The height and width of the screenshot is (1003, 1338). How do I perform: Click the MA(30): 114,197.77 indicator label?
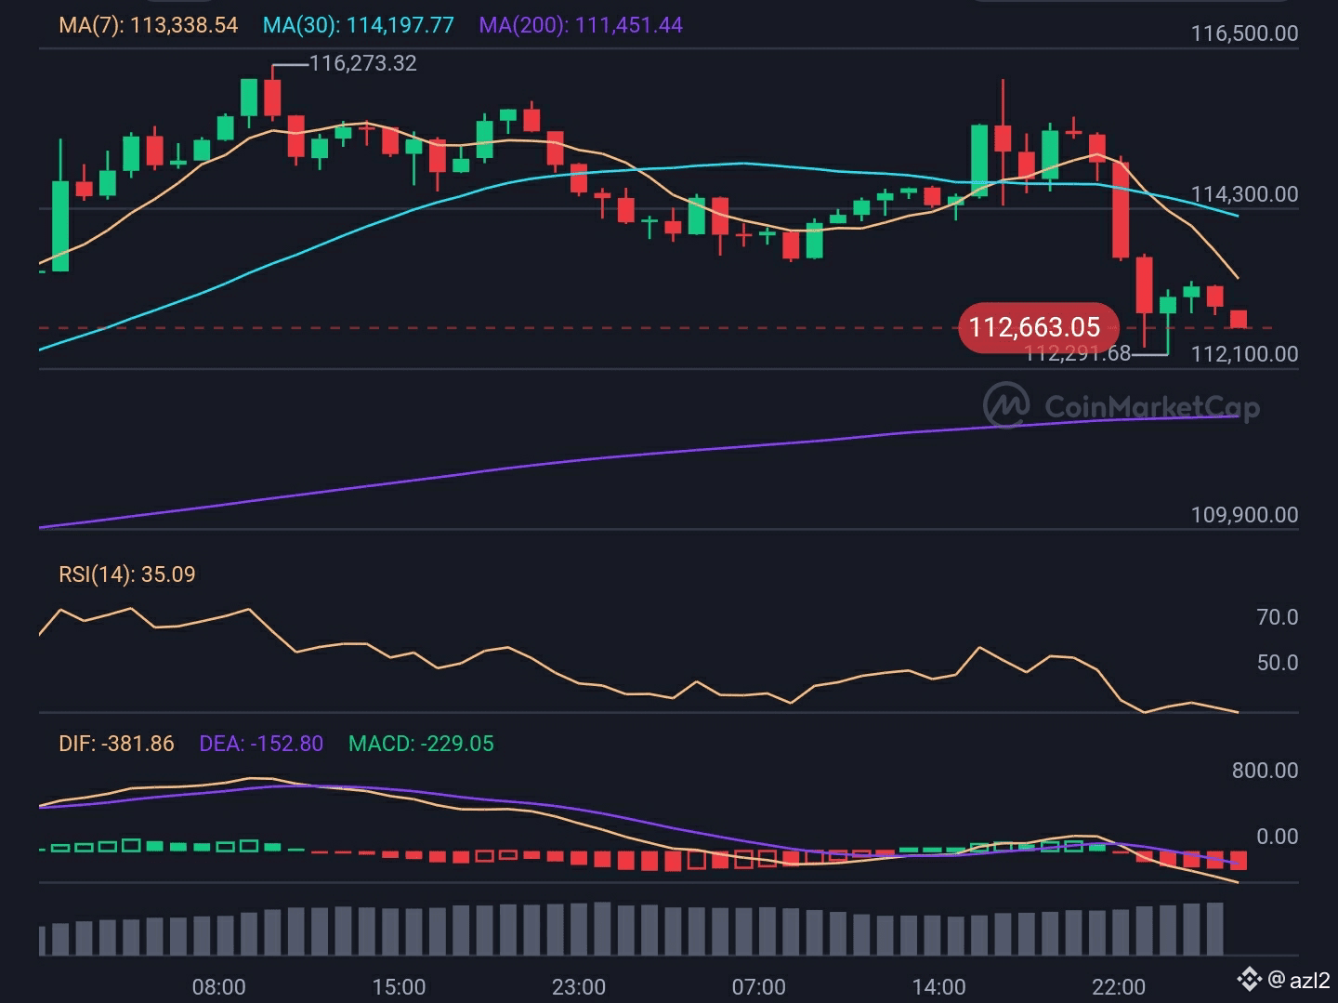click(x=359, y=25)
